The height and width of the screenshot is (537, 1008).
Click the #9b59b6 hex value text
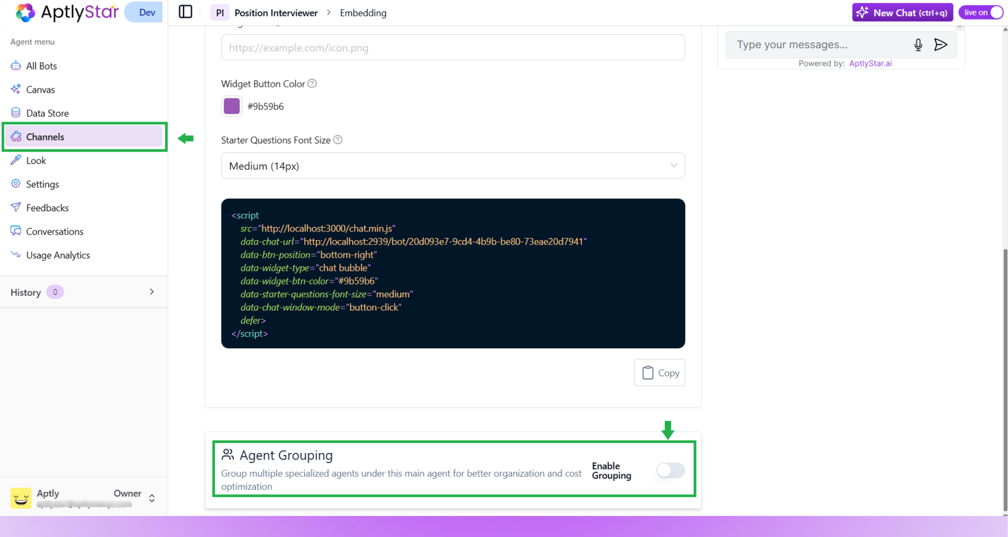pyautogui.click(x=266, y=106)
